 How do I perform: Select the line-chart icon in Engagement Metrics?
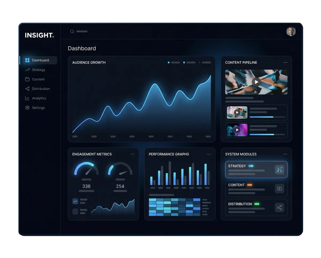(75, 201)
